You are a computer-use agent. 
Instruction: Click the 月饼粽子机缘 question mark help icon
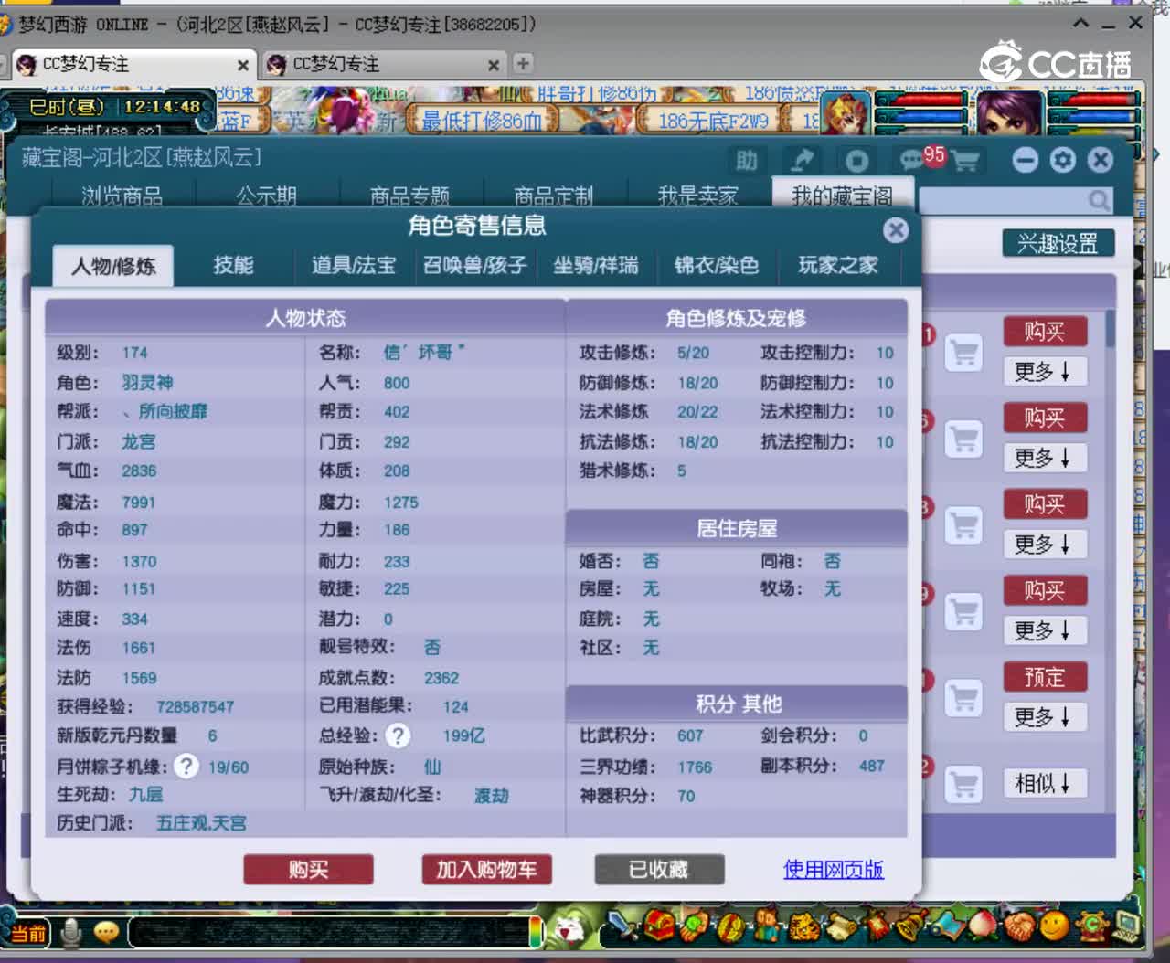click(x=186, y=766)
